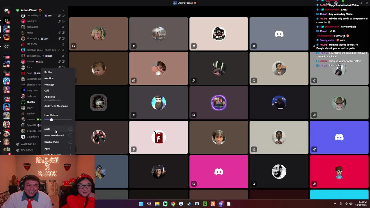The width and height of the screenshot is (370, 208).
Task: Tick the Disable Video checkbox
Action: (70, 142)
